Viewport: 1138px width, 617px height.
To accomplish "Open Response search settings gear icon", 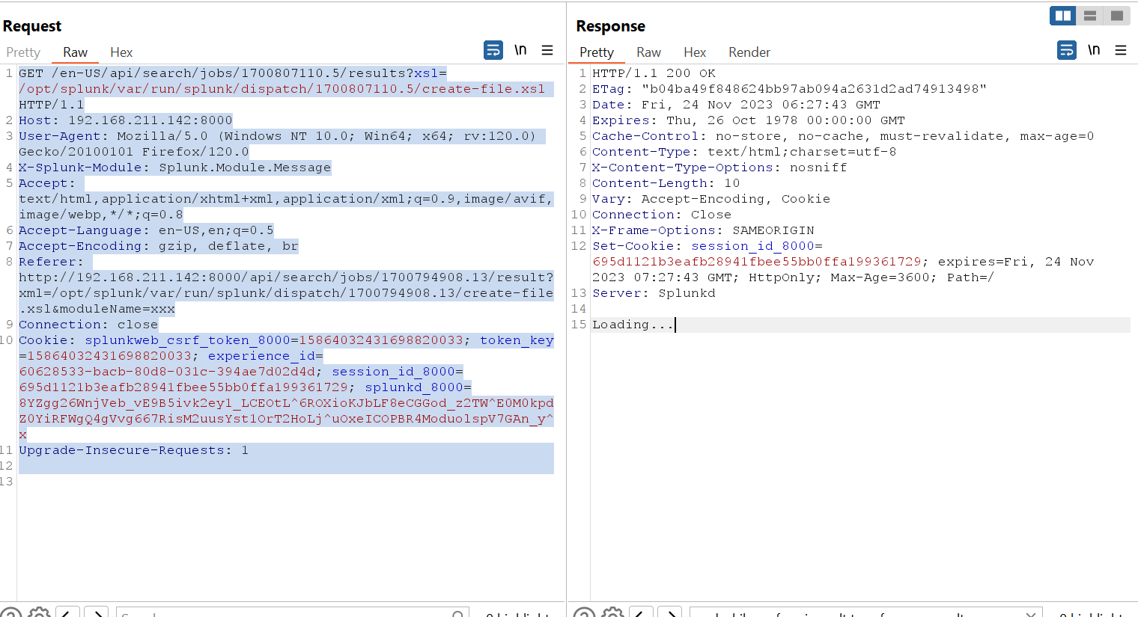I will (x=612, y=613).
